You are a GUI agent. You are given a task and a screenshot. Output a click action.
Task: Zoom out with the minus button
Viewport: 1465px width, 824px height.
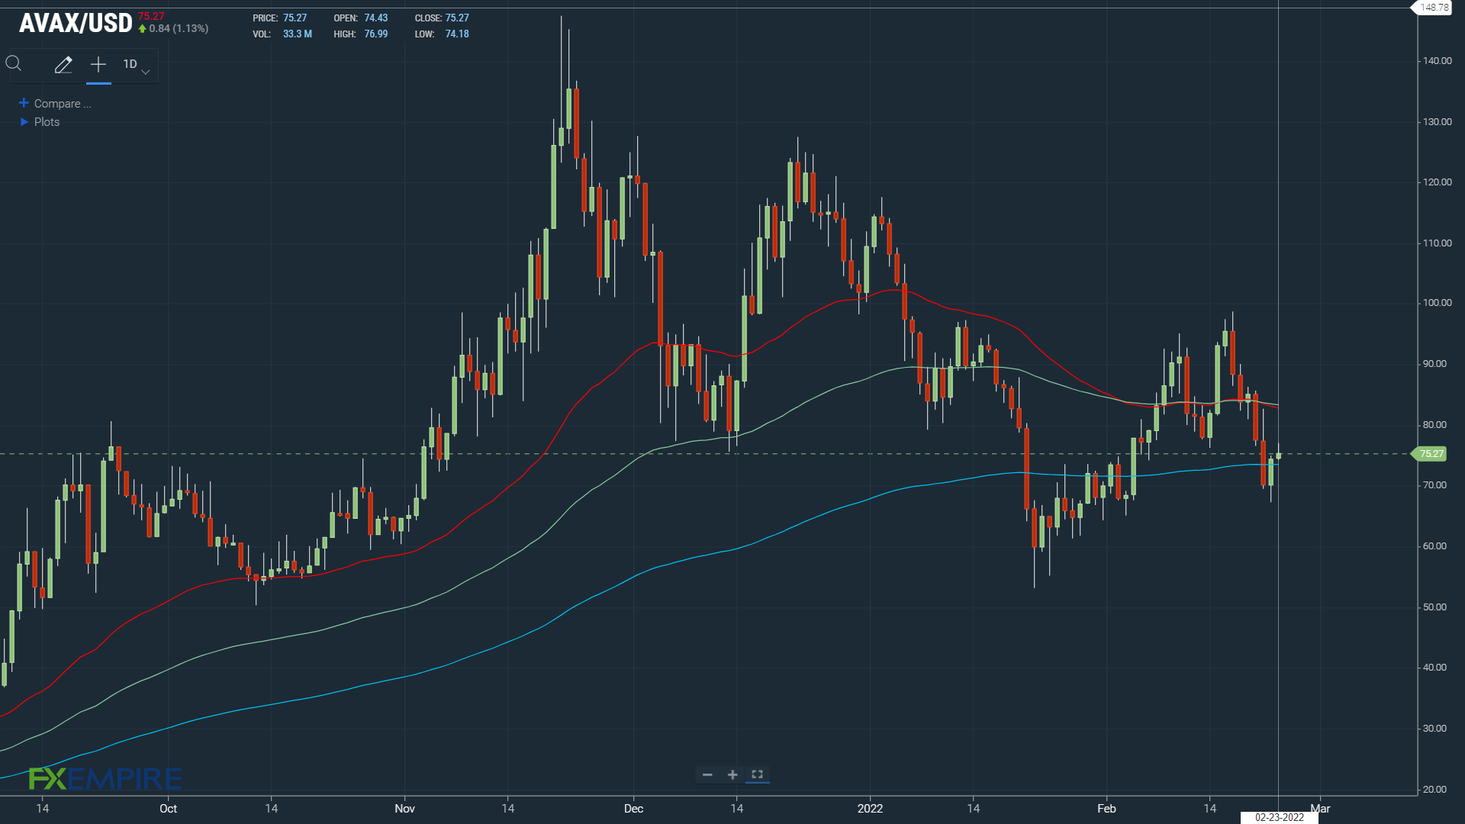(x=707, y=775)
